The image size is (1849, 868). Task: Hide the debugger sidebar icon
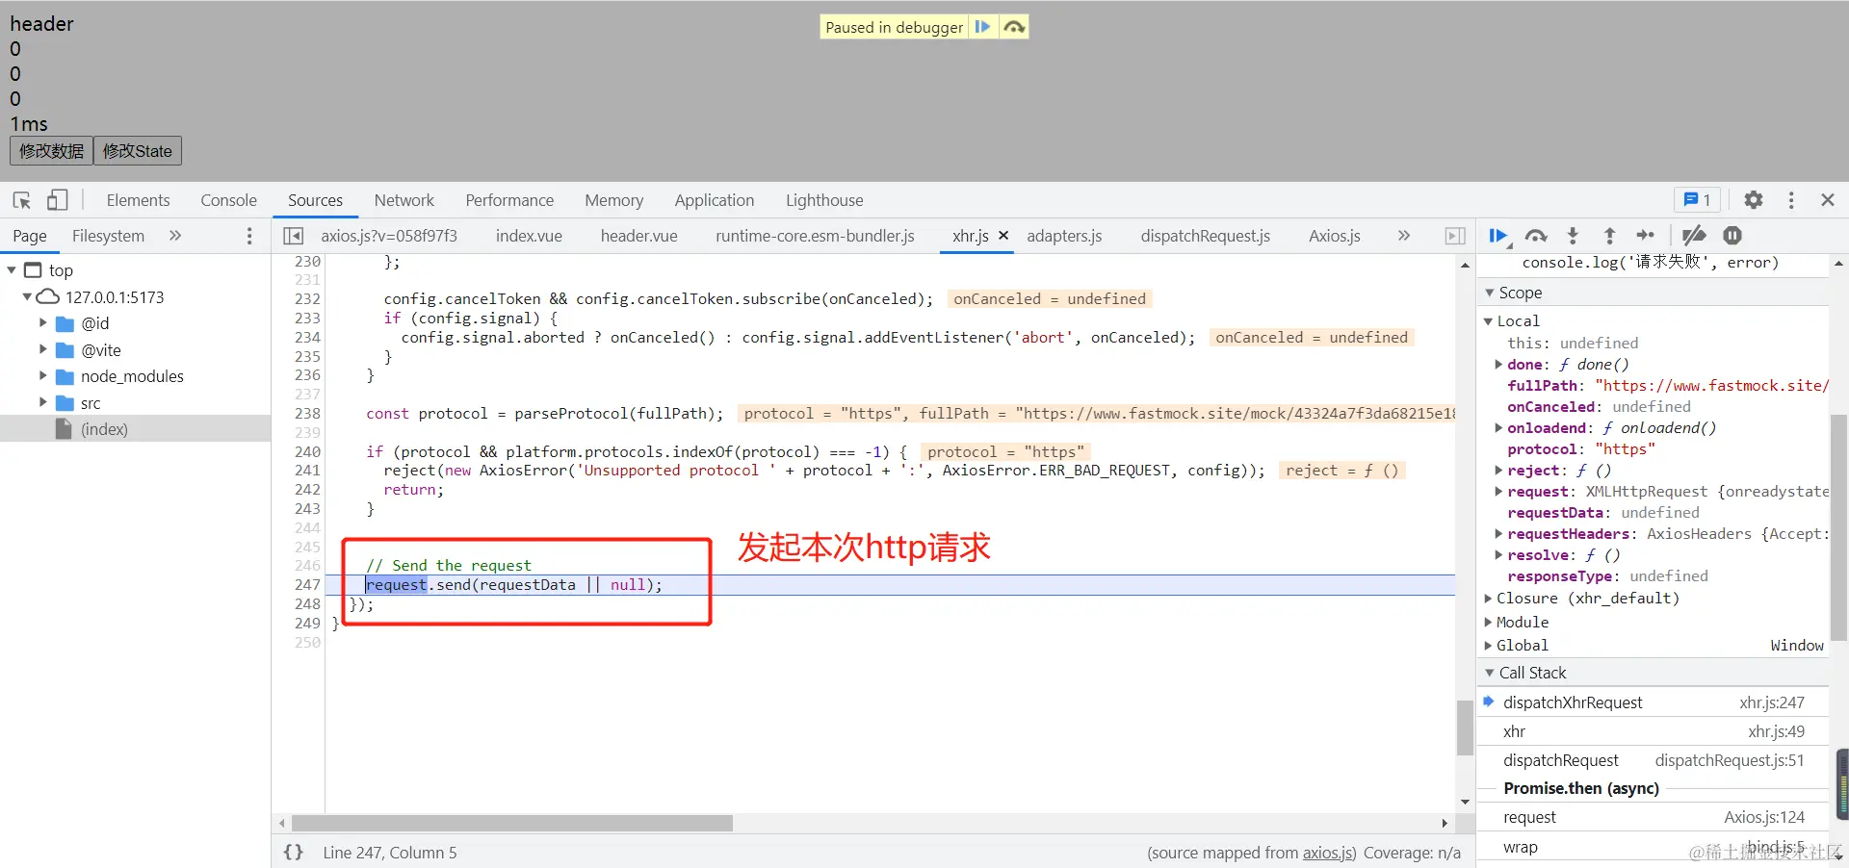(1455, 236)
